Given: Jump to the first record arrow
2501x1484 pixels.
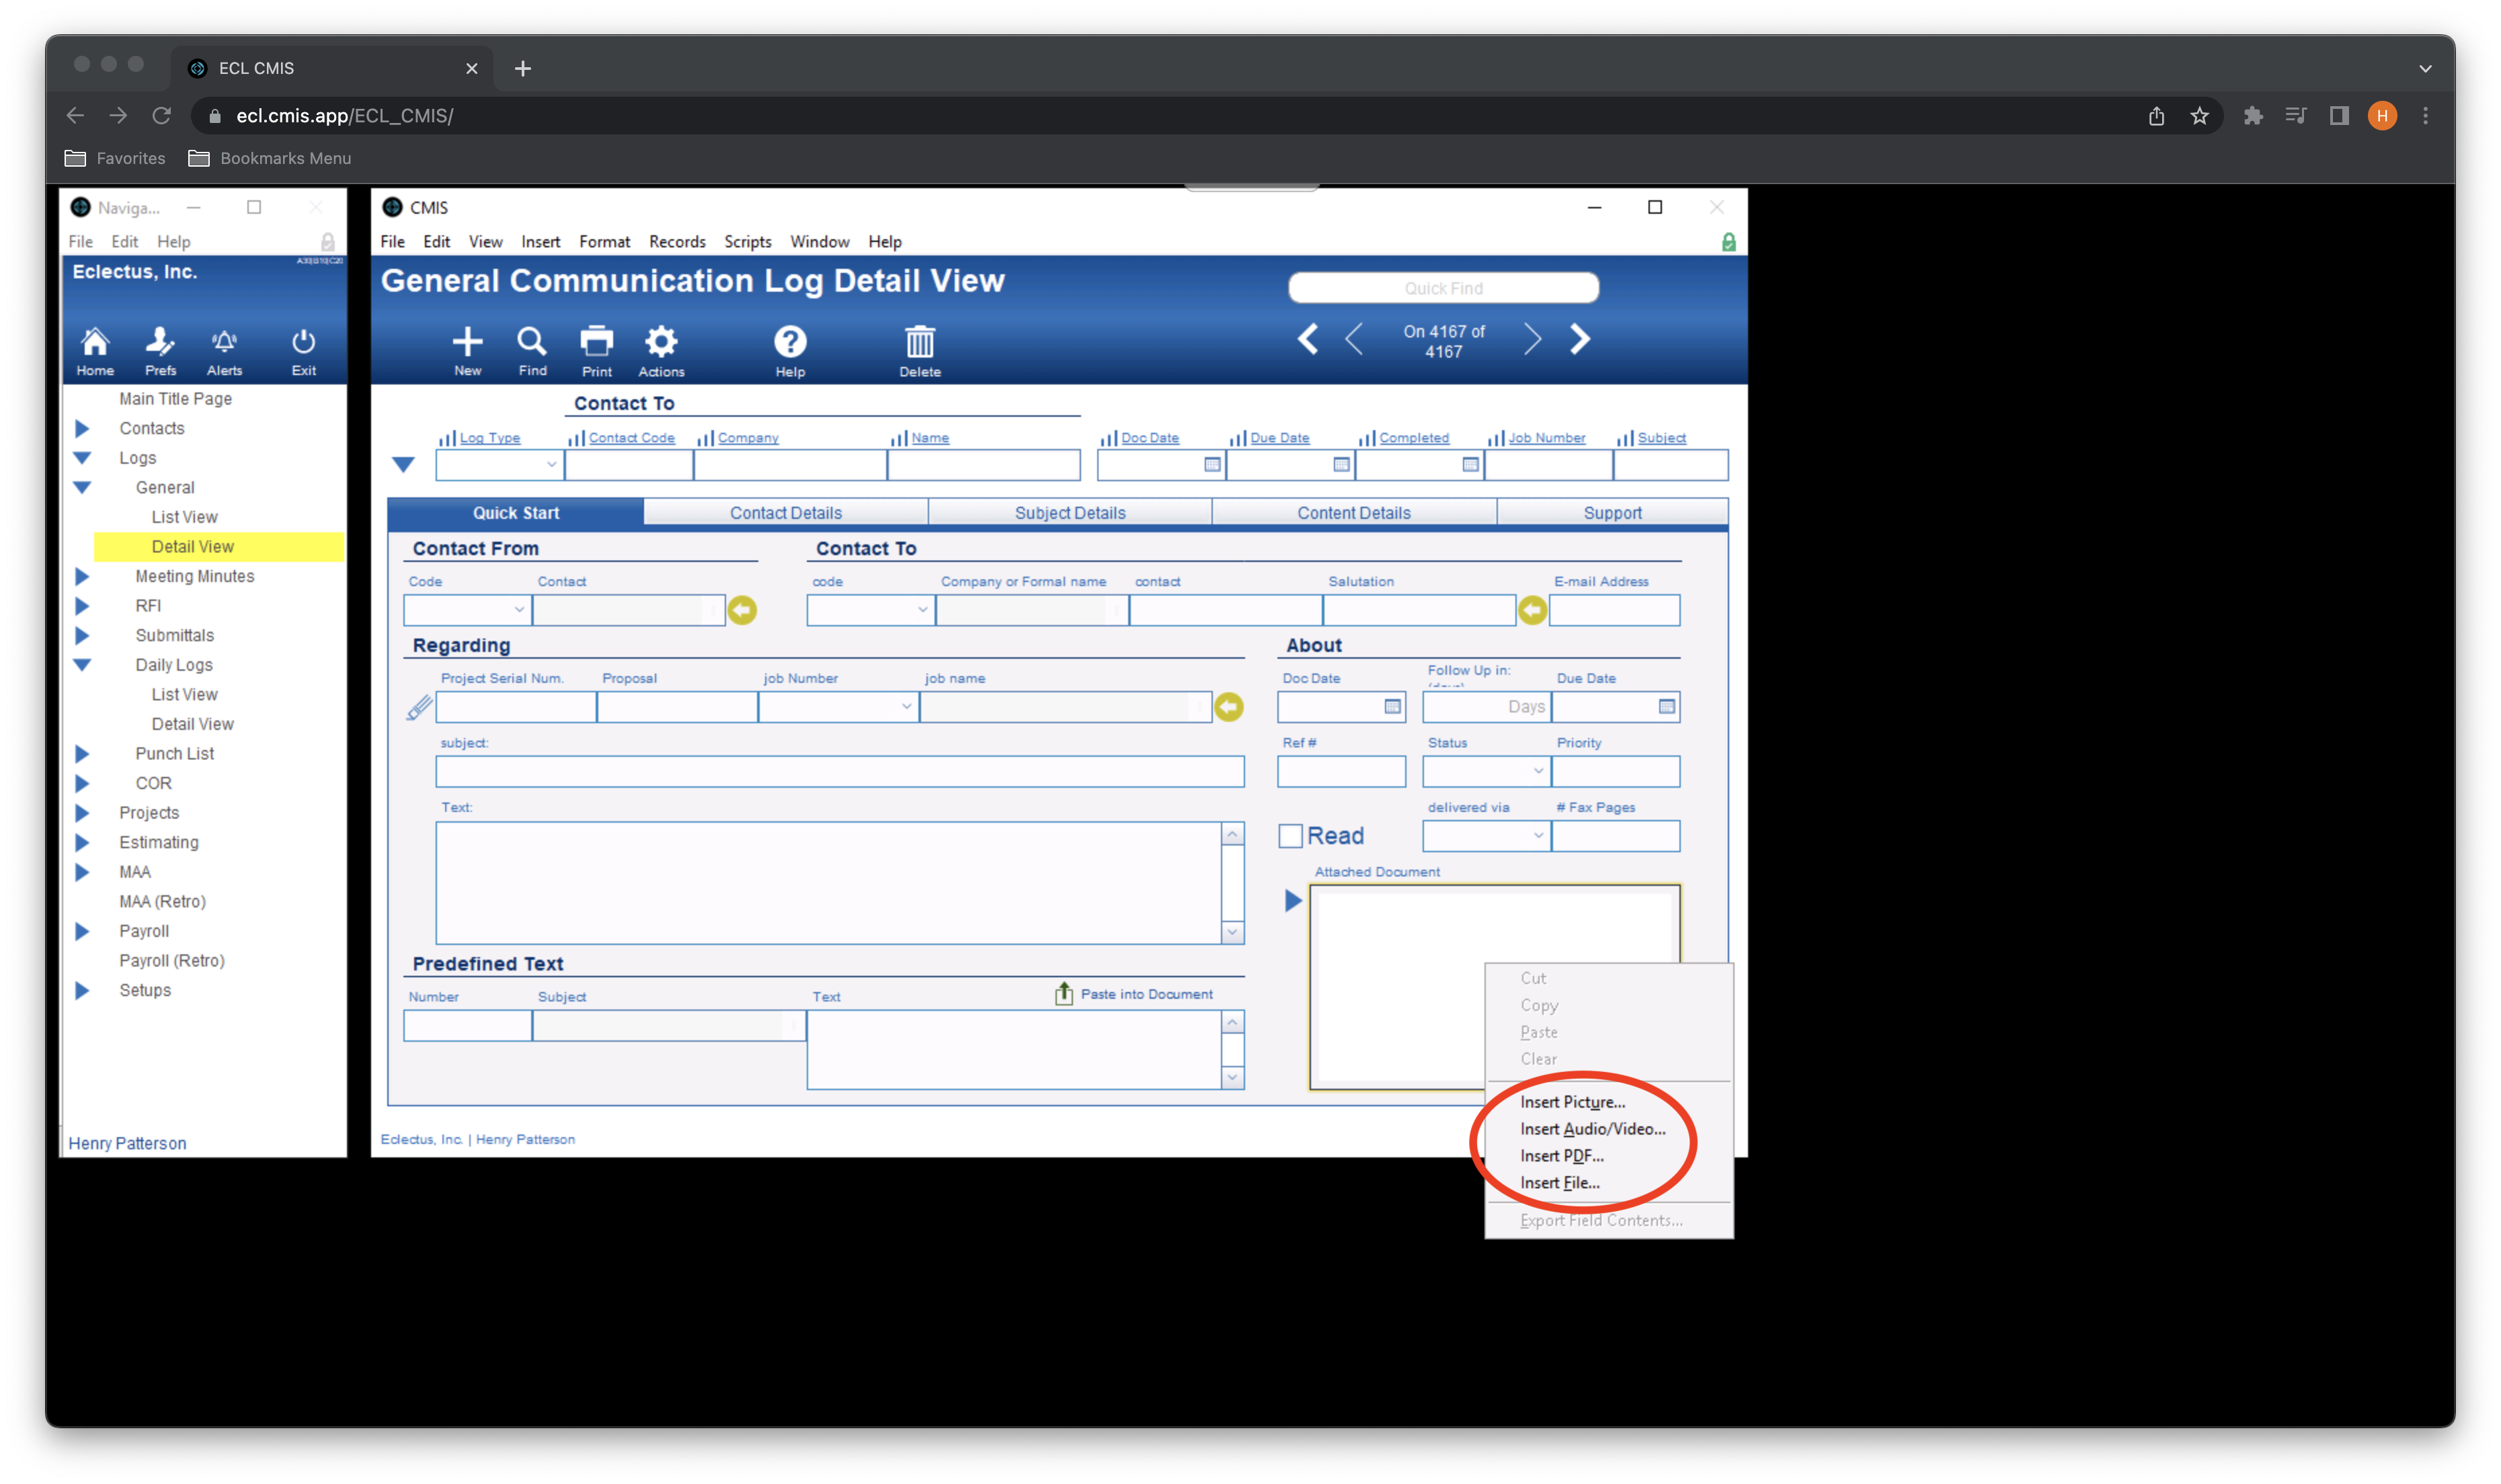Looking at the screenshot, I should click(1307, 339).
